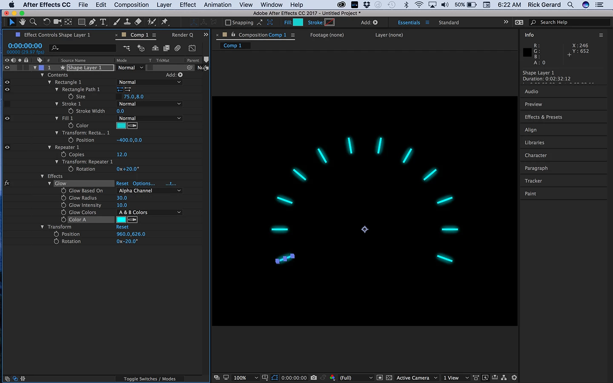
Task: Toggle the transparency grid in viewer
Action: coord(389,377)
